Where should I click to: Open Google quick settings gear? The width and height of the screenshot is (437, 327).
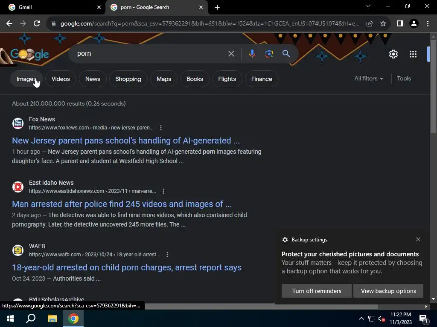coord(393,54)
